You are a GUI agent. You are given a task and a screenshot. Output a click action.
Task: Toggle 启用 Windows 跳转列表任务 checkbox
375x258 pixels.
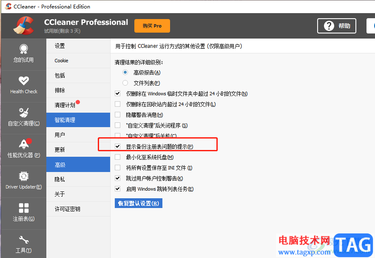(x=118, y=189)
